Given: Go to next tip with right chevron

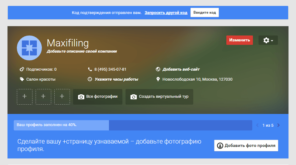Looking at the screenshot, I should 279,125.
